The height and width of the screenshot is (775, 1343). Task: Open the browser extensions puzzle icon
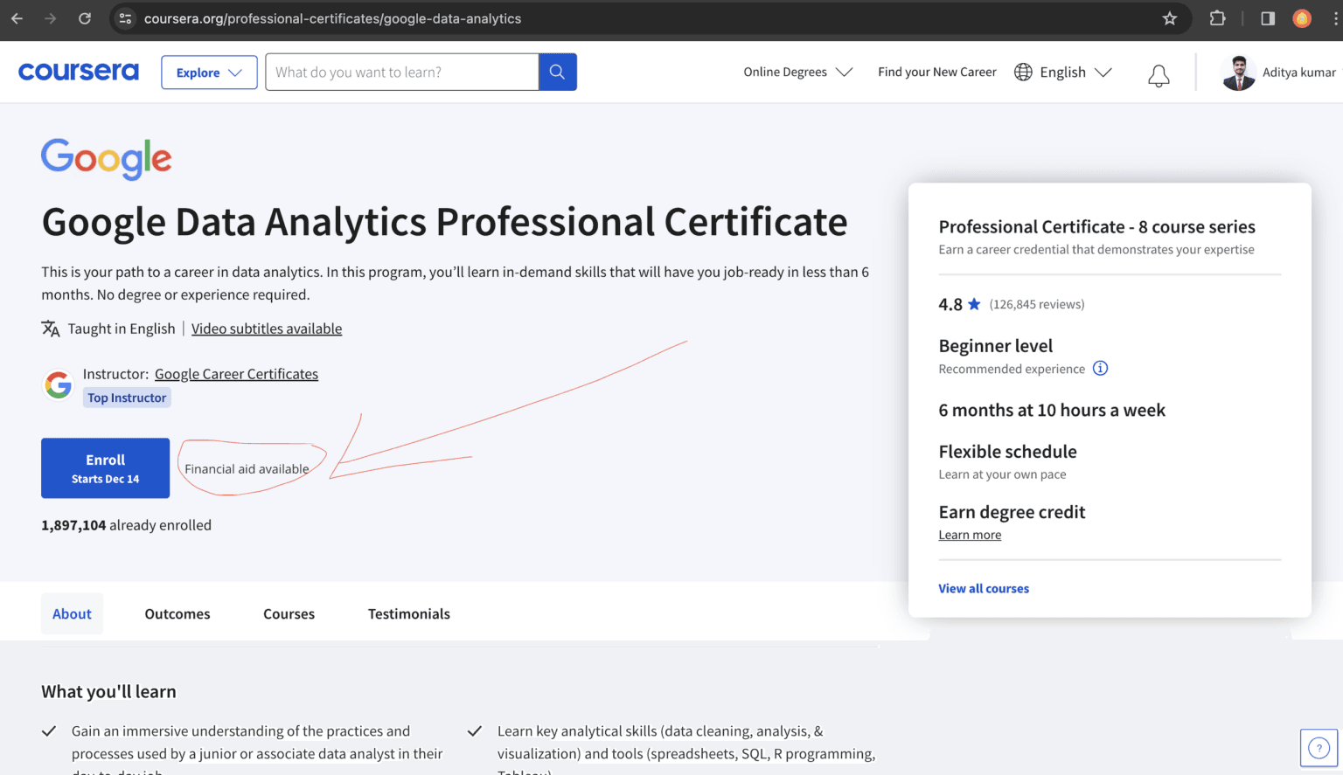pyautogui.click(x=1217, y=18)
